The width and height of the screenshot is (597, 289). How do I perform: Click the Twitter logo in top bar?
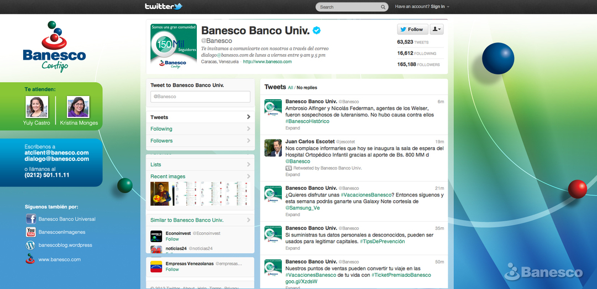click(x=163, y=7)
